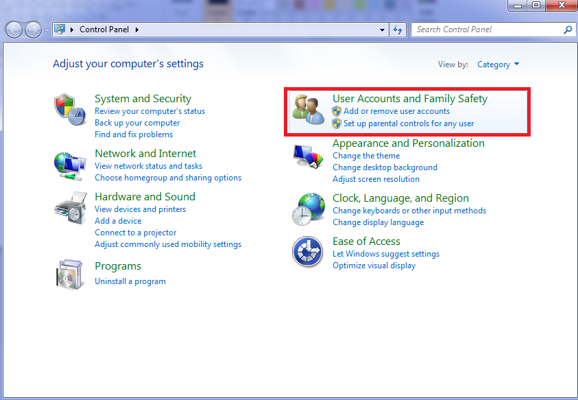Click the search magnifier icon
This screenshot has height=400, width=578.
(x=567, y=30)
